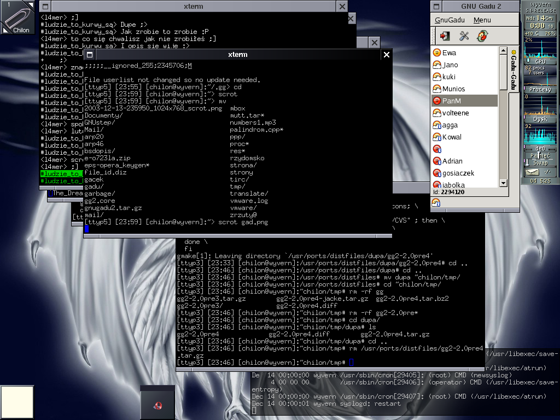The width and height of the screenshot is (560, 420).
Task: Click the blank cream appicon tile
Action: click(17, 402)
